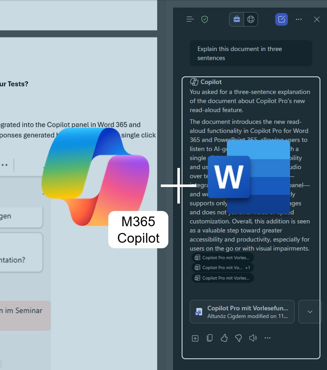Open more actions below the response
The image size is (327, 370).
coord(267,338)
